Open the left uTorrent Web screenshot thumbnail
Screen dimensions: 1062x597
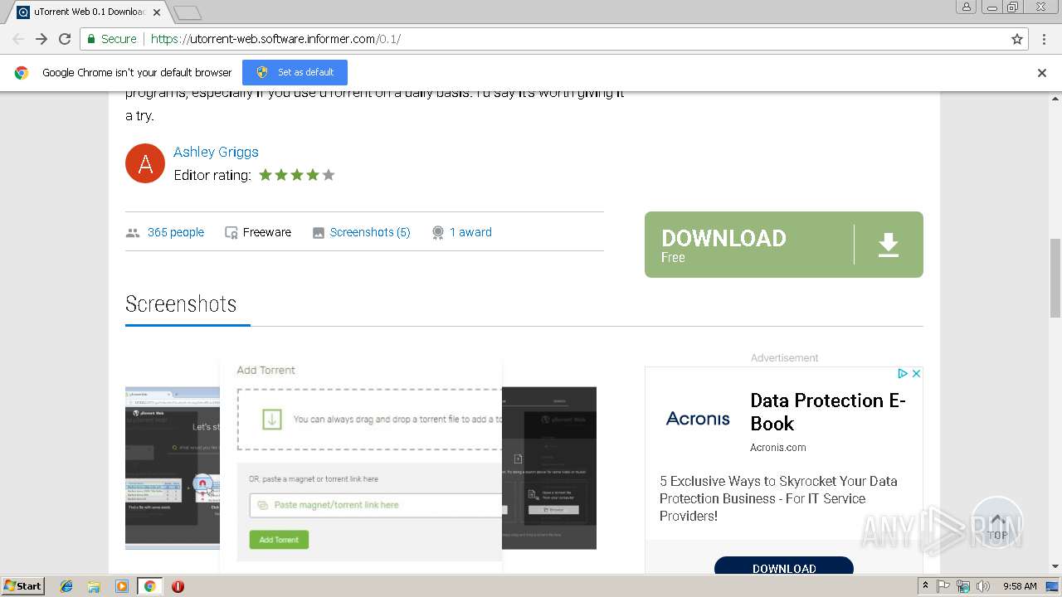click(x=173, y=468)
